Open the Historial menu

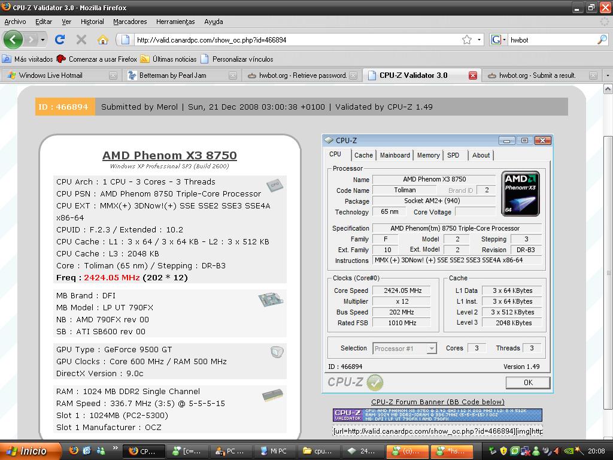pos(92,22)
